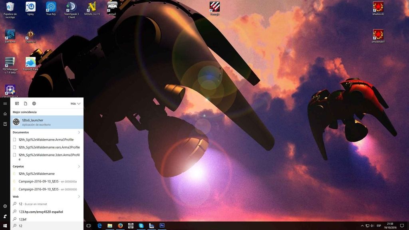Select the PBOManager v.1.4 beta icon
Image resolution: width=409 pixels, height=230 pixels.
10,65
